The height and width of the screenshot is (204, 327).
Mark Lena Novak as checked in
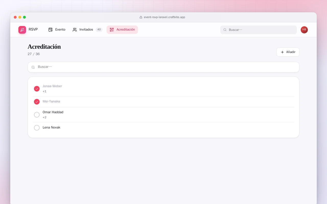37,128
